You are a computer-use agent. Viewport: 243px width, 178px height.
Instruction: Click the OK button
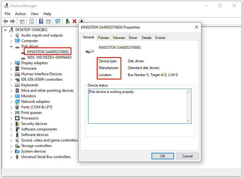pyautogui.click(x=163, y=156)
